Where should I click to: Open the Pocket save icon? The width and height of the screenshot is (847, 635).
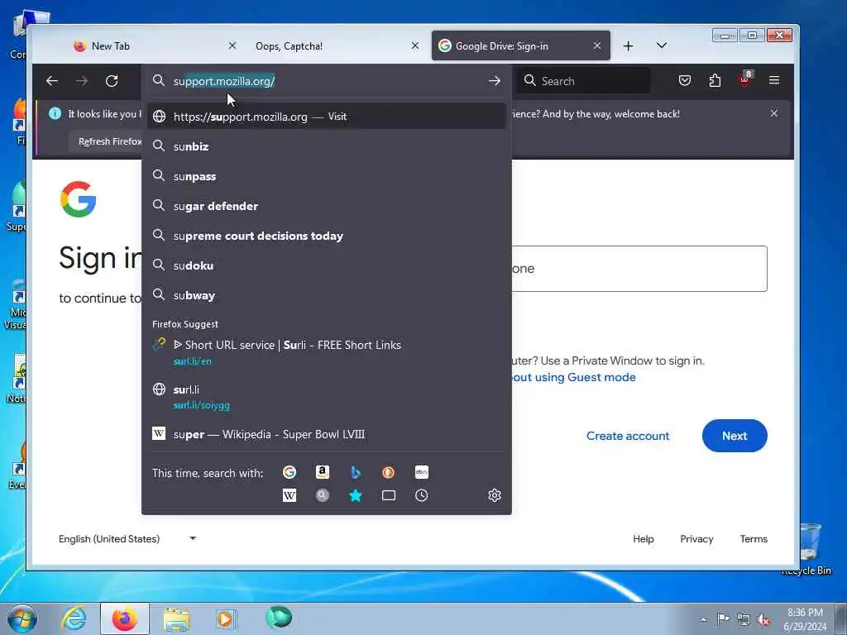(x=684, y=80)
